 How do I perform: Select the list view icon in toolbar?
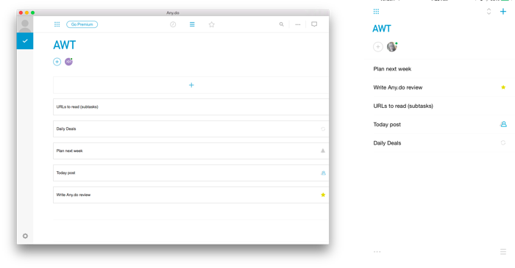pyautogui.click(x=192, y=24)
